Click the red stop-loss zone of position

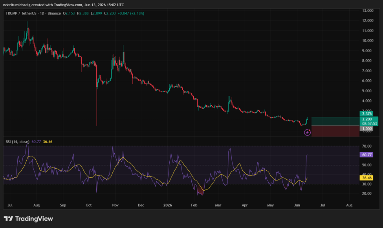tap(335, 131)
